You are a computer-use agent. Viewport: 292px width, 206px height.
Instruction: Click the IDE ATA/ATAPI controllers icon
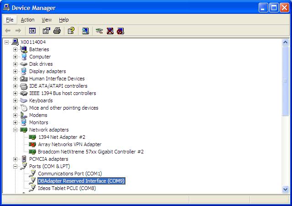coord(24,86)
